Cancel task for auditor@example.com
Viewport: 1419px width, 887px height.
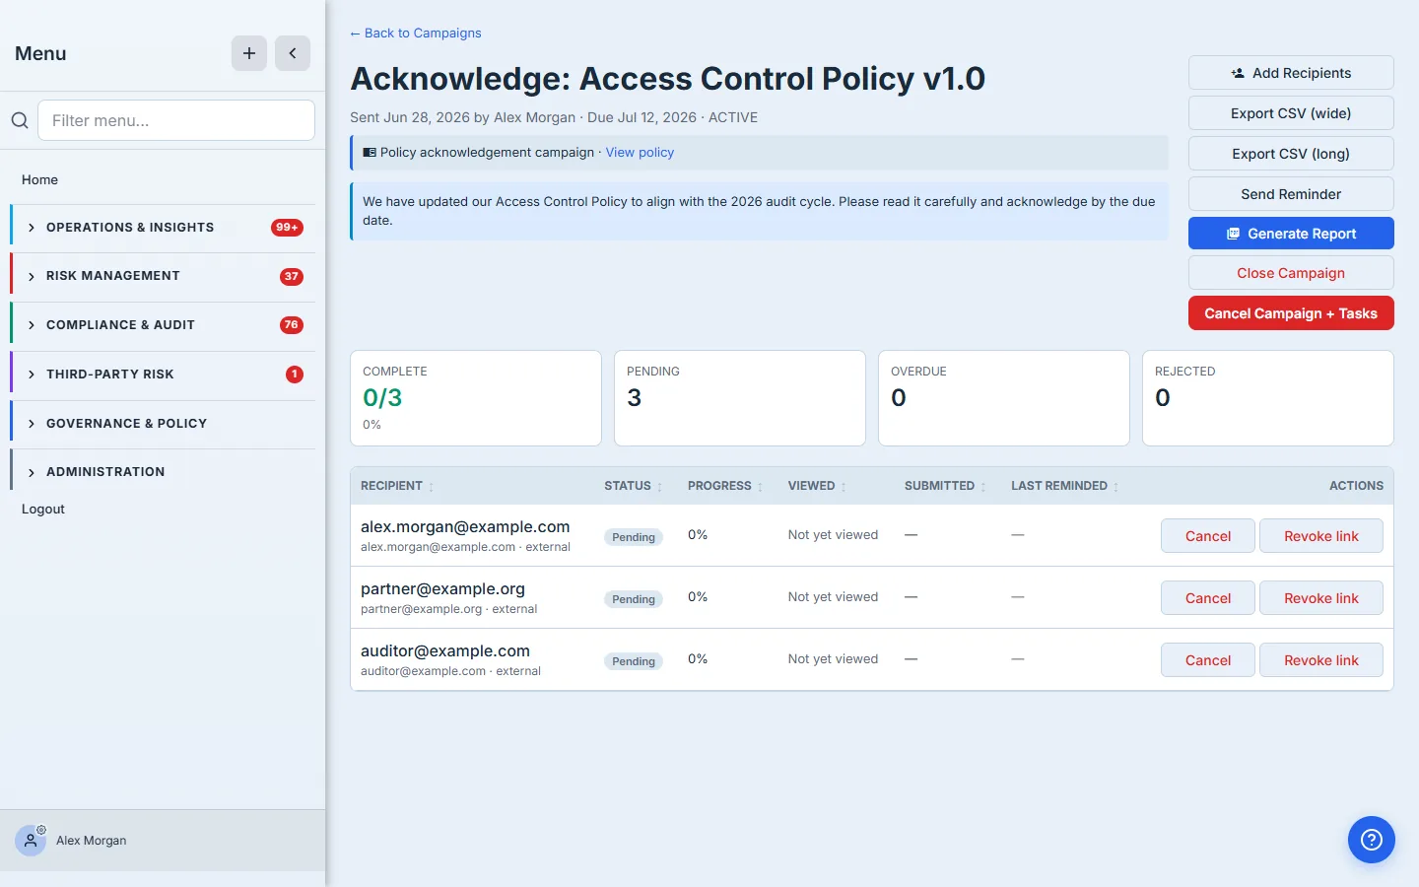pyautogui.click(x=1208, y=660)
